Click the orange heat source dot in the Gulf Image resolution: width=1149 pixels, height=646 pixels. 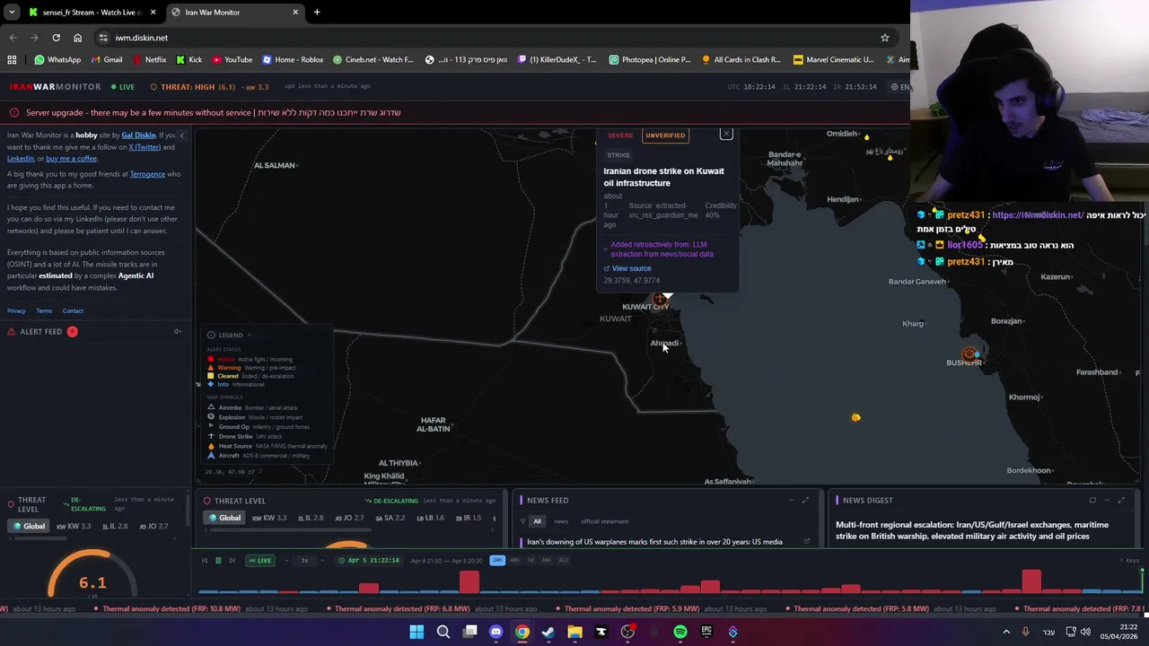[855, 417]
